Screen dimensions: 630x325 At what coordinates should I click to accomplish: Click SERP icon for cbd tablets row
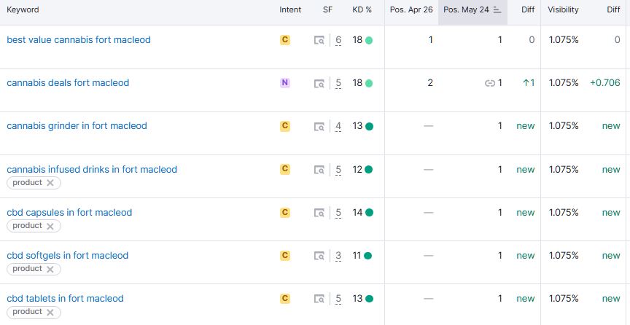click(319, 299)
